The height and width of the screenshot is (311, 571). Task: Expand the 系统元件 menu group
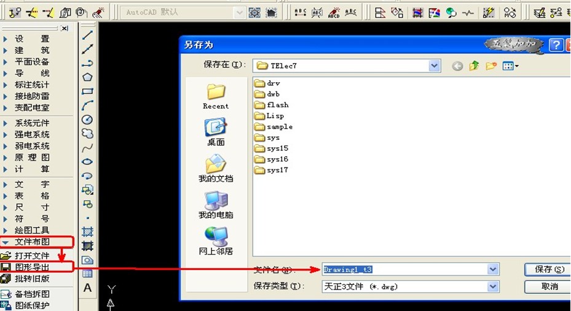(x=31, y=123)
